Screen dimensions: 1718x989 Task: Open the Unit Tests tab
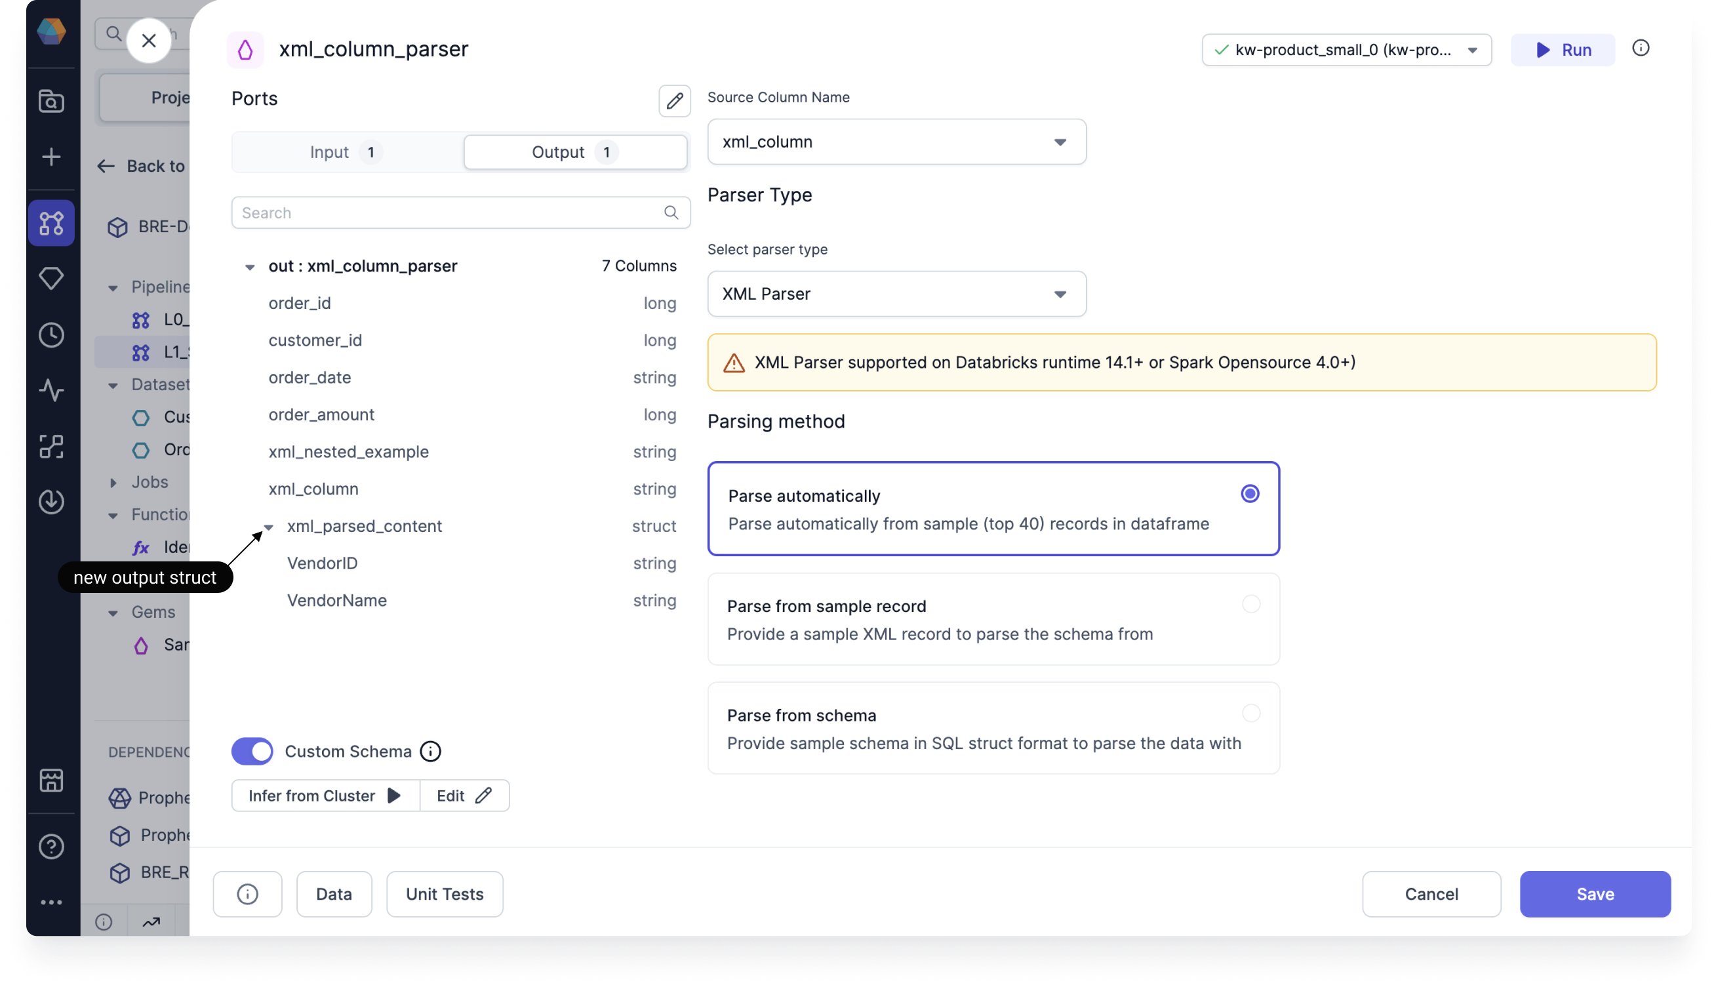pyautogui.click(x=445, y=894)
